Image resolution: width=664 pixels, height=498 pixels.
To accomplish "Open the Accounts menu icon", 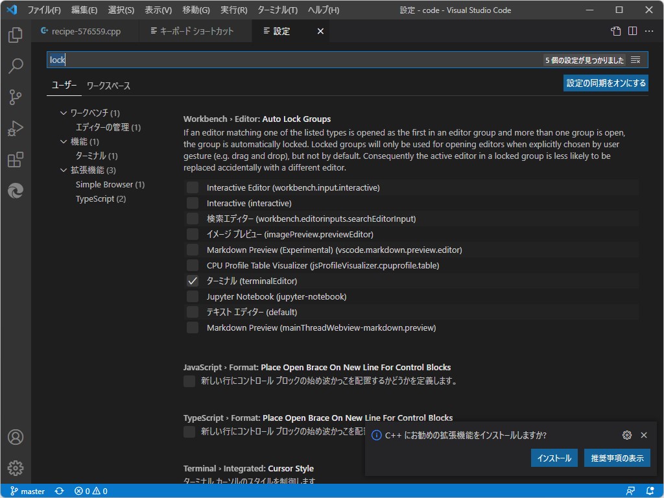I will (x=16, y=437).
